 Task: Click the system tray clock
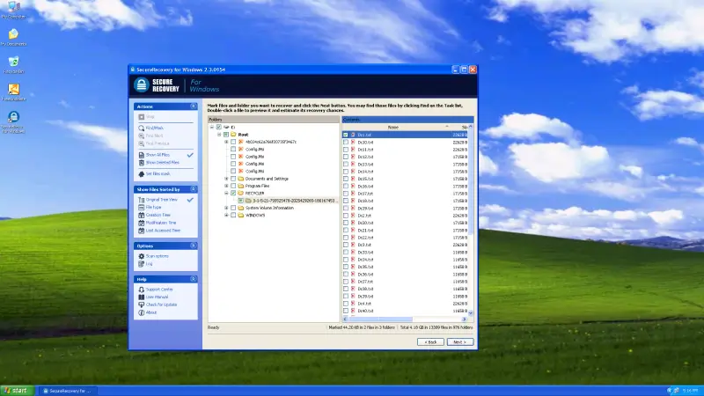click(x=690, y=391)
